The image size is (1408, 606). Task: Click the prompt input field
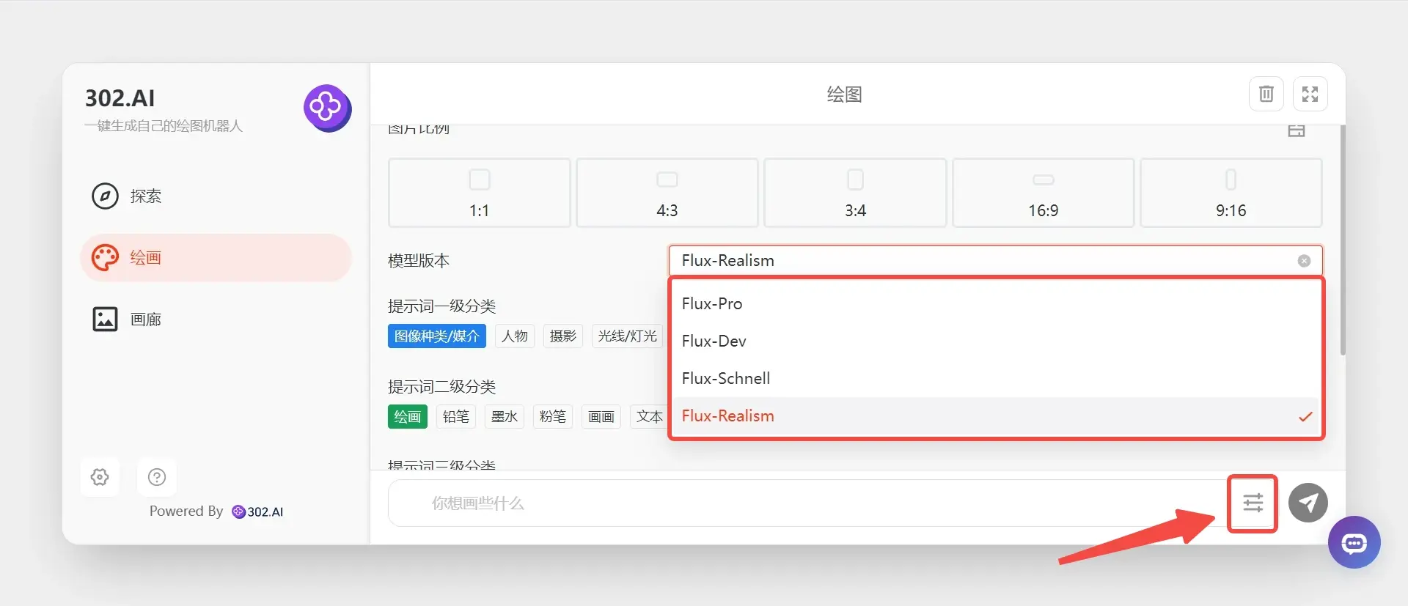tap(807, 503)
